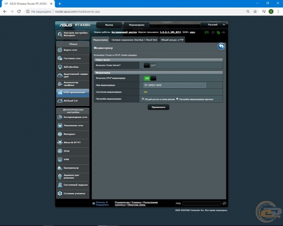This screenshot has width=283, height=226.
Task: Click the Помощь & Поддержка help text
Action: [x=102, y=203]
